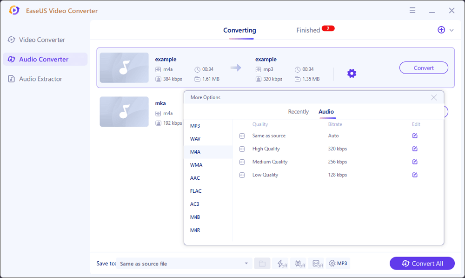Open the output folder icon
This screenshot has height=278, width=465.
[262, 264]
